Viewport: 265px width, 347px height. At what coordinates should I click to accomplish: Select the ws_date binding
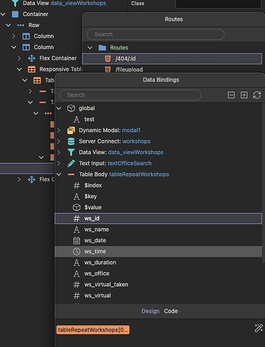point(158,241)
